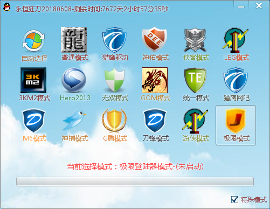This screenshot has width=270, height=209.
Task: Select the G盾模式 golden shield icon
Action: point(114,120)
